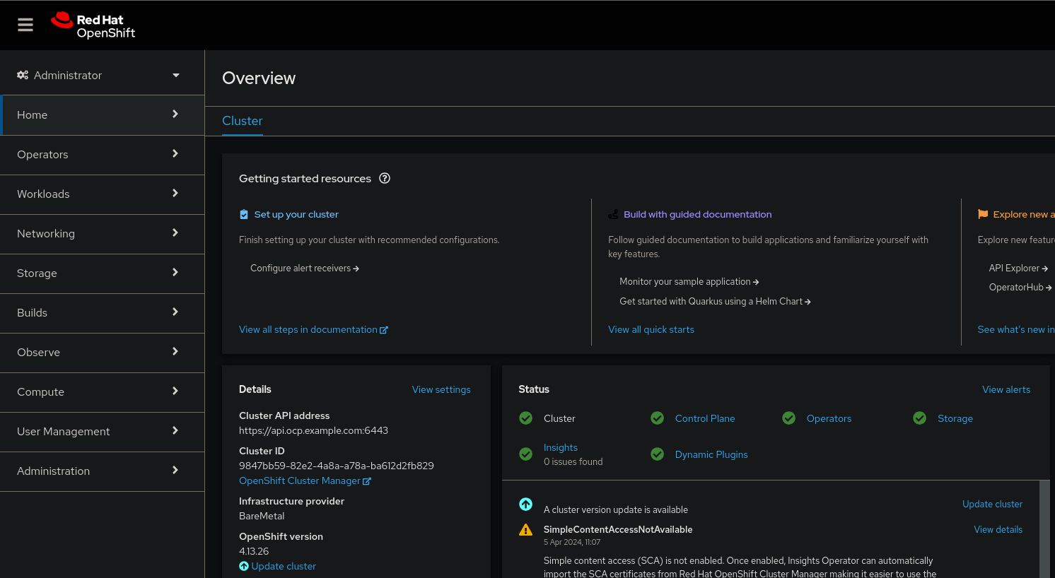
Task: Click the orange flag Explore icon
Action: (x=983, y=214)
